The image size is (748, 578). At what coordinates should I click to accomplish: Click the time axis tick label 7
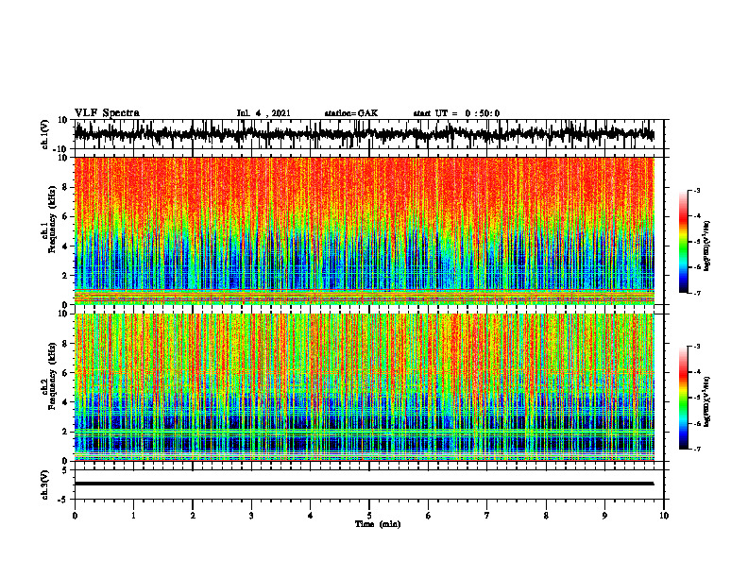[x=487, y=516]
